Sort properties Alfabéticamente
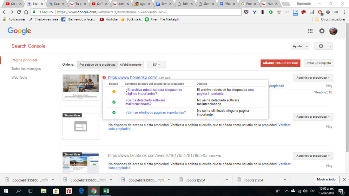 click(131, 64)
